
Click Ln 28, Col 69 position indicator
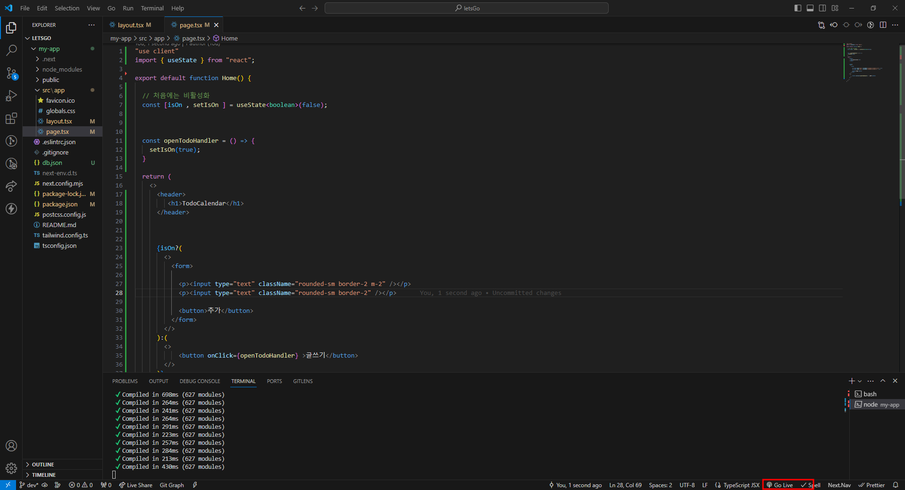point(625,485)
